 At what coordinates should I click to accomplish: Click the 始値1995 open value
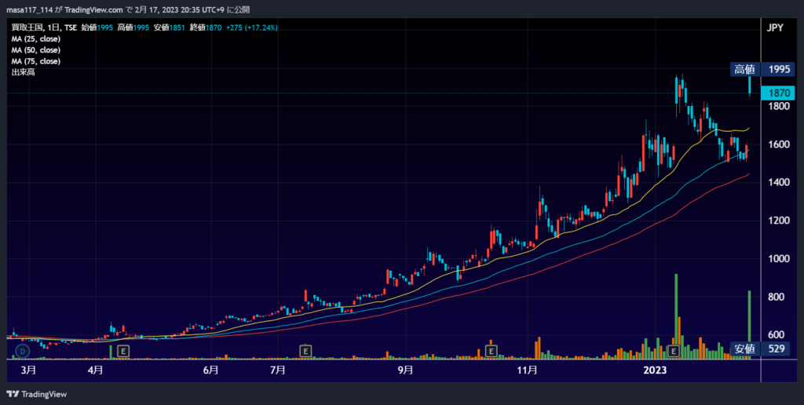[x=97, y=27]
